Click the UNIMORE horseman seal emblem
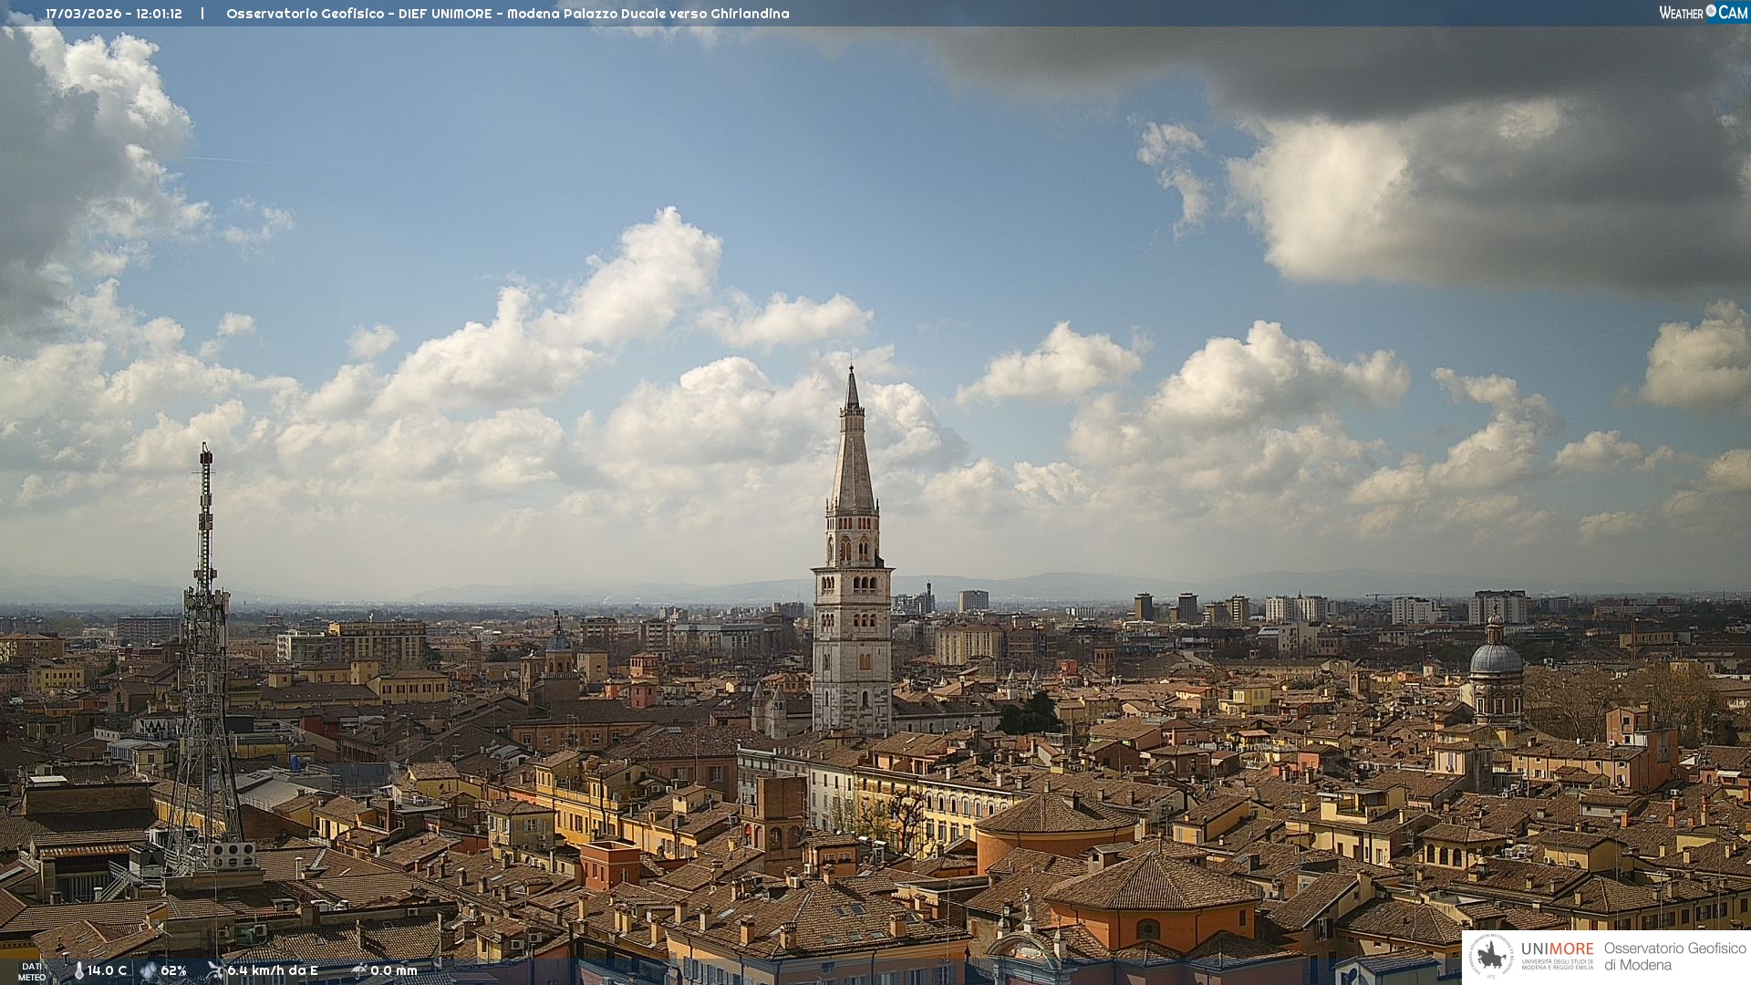This screenshot has height=985, width=1751. click(x=1492, y=956)
